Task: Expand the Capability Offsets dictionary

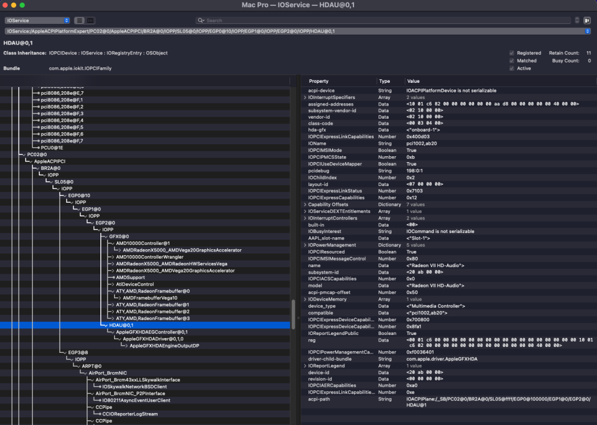Action: click(305, 204)
